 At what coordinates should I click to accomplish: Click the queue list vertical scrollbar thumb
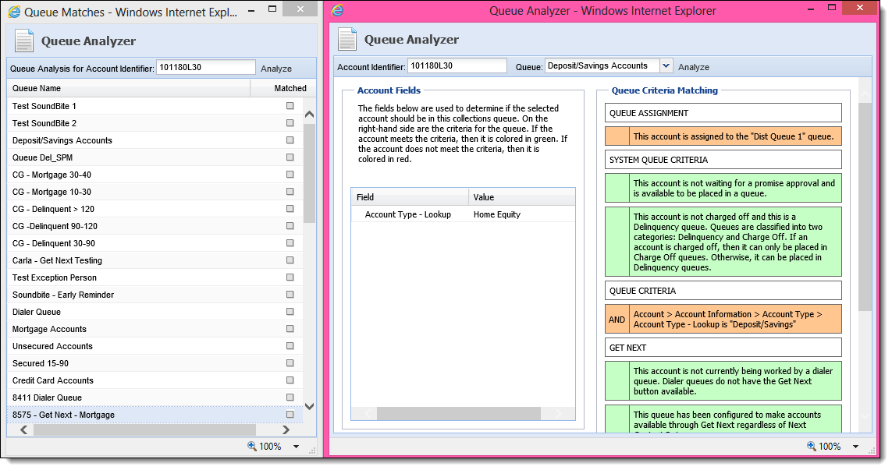point(310,173)
